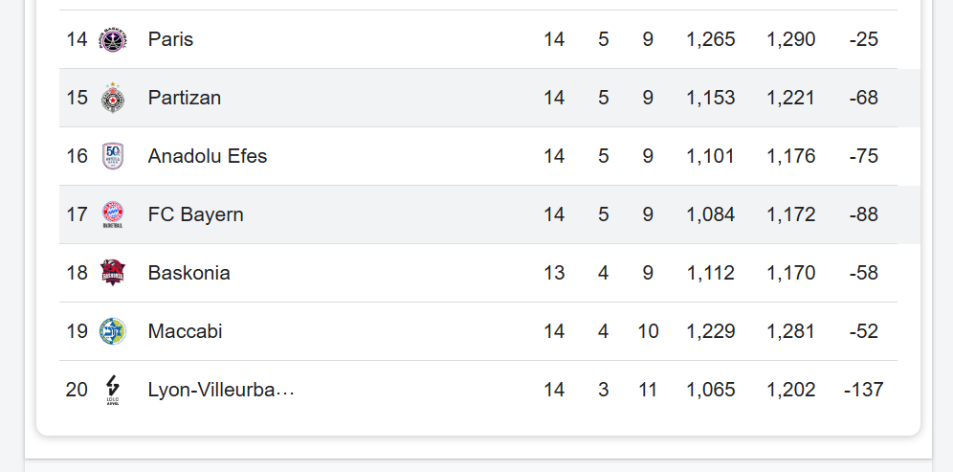Click the FC Bayern logo icon
Screen dimensions: 953x472
click(113, 214)
